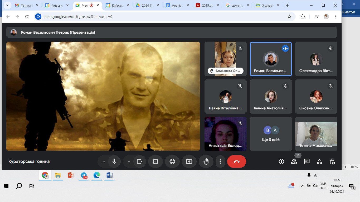Click the Present screen share button

point(189,161)
